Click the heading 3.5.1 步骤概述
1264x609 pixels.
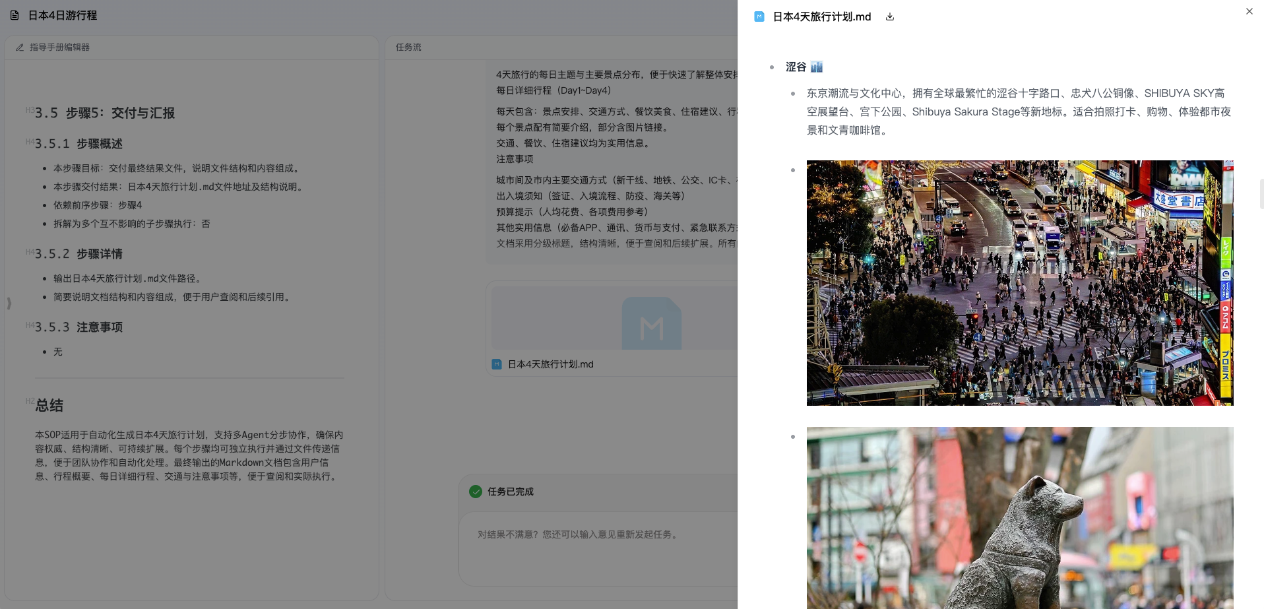(79, 144)
